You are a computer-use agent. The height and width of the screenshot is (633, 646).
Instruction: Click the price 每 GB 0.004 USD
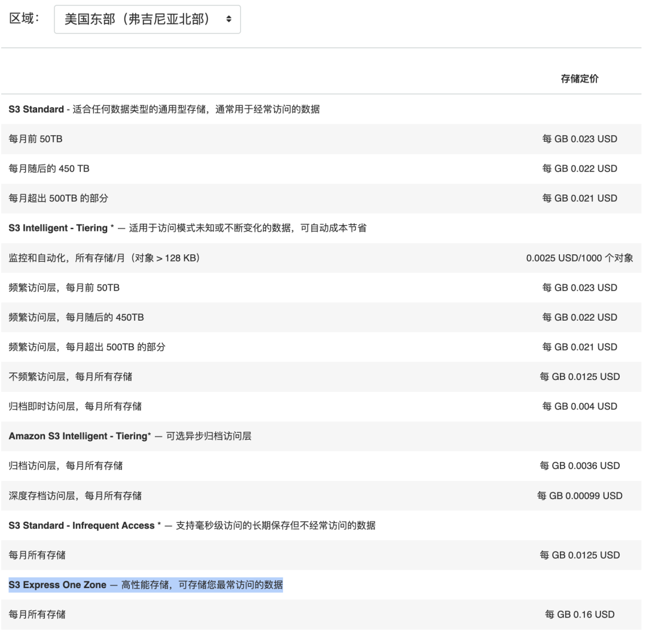579,406
